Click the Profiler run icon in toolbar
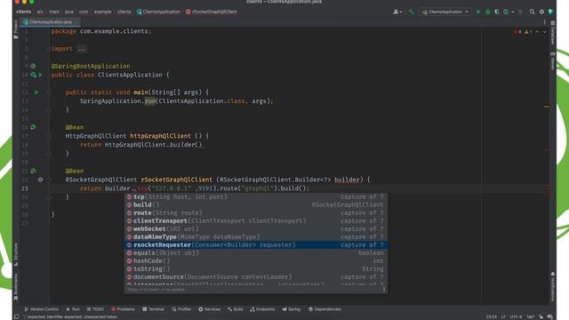This screenshot has width=569, height=320. click(x=506, y=12)
